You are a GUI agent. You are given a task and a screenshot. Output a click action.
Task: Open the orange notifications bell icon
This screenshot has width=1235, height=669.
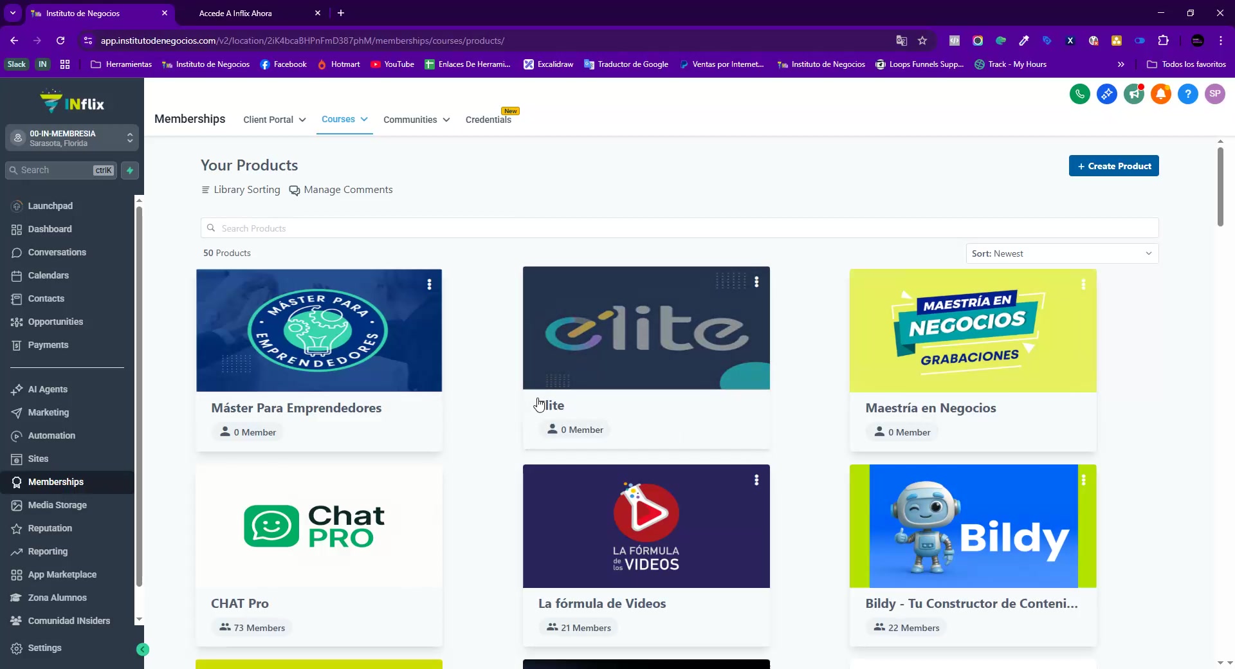pos(1160,94)
